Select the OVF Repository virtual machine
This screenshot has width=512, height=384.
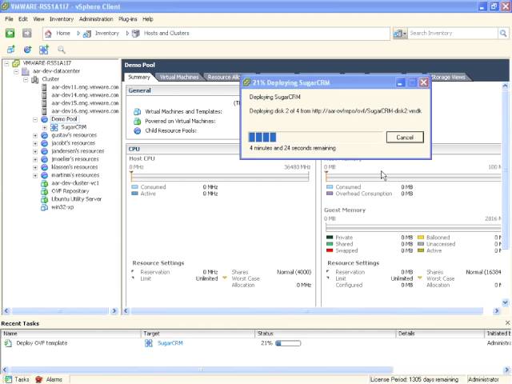pos(70,191)
